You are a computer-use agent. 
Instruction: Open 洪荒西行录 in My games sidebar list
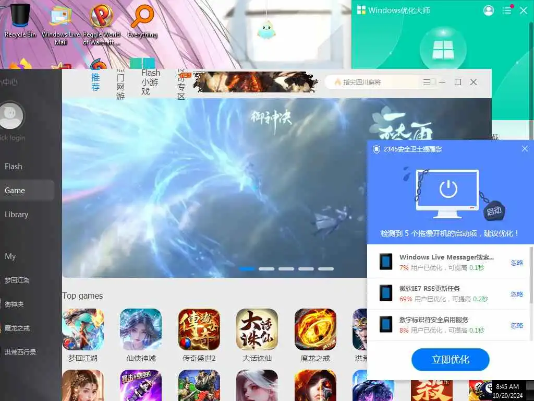(19, 352)
